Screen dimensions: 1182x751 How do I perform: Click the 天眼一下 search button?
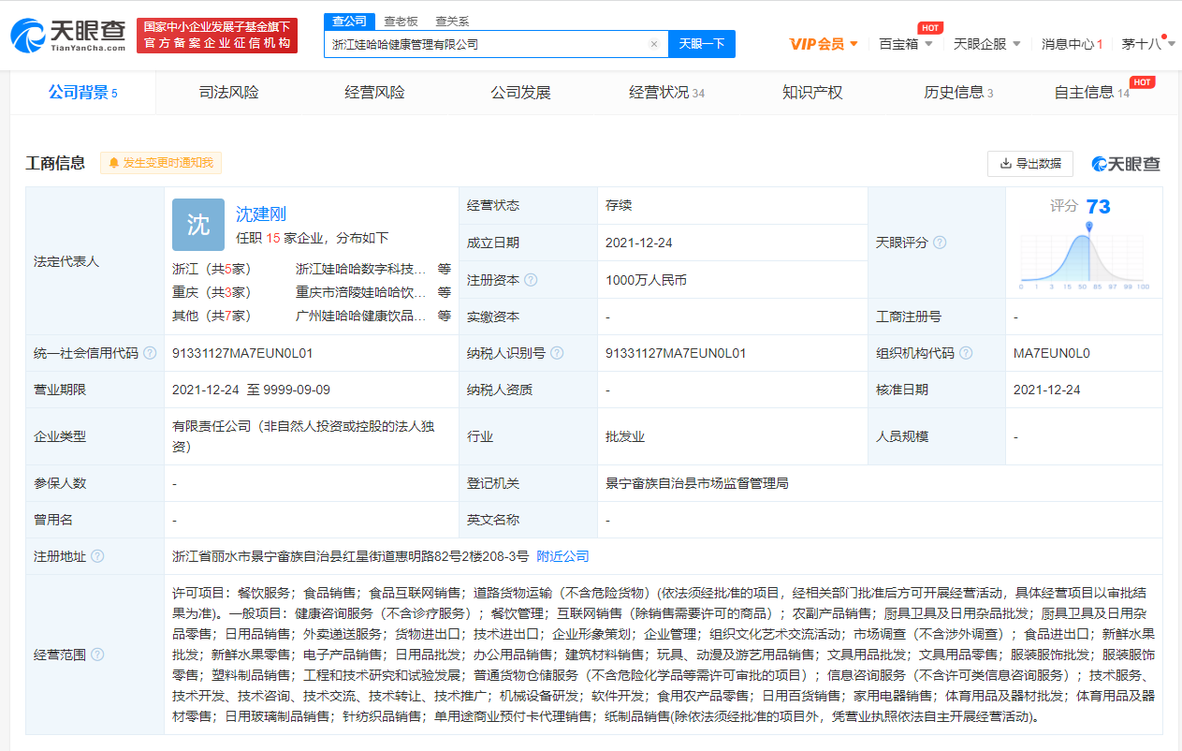click(x=702, y=44)
